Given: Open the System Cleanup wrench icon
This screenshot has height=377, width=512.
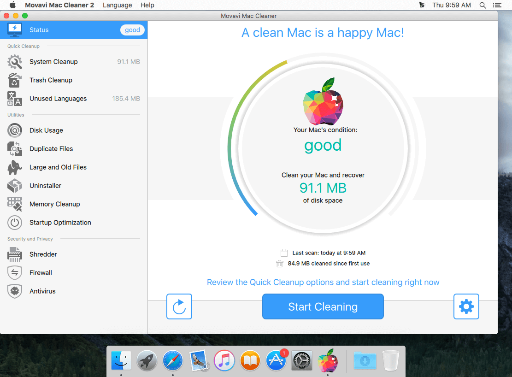Looking at the screenshot, I should click(15, 62).
